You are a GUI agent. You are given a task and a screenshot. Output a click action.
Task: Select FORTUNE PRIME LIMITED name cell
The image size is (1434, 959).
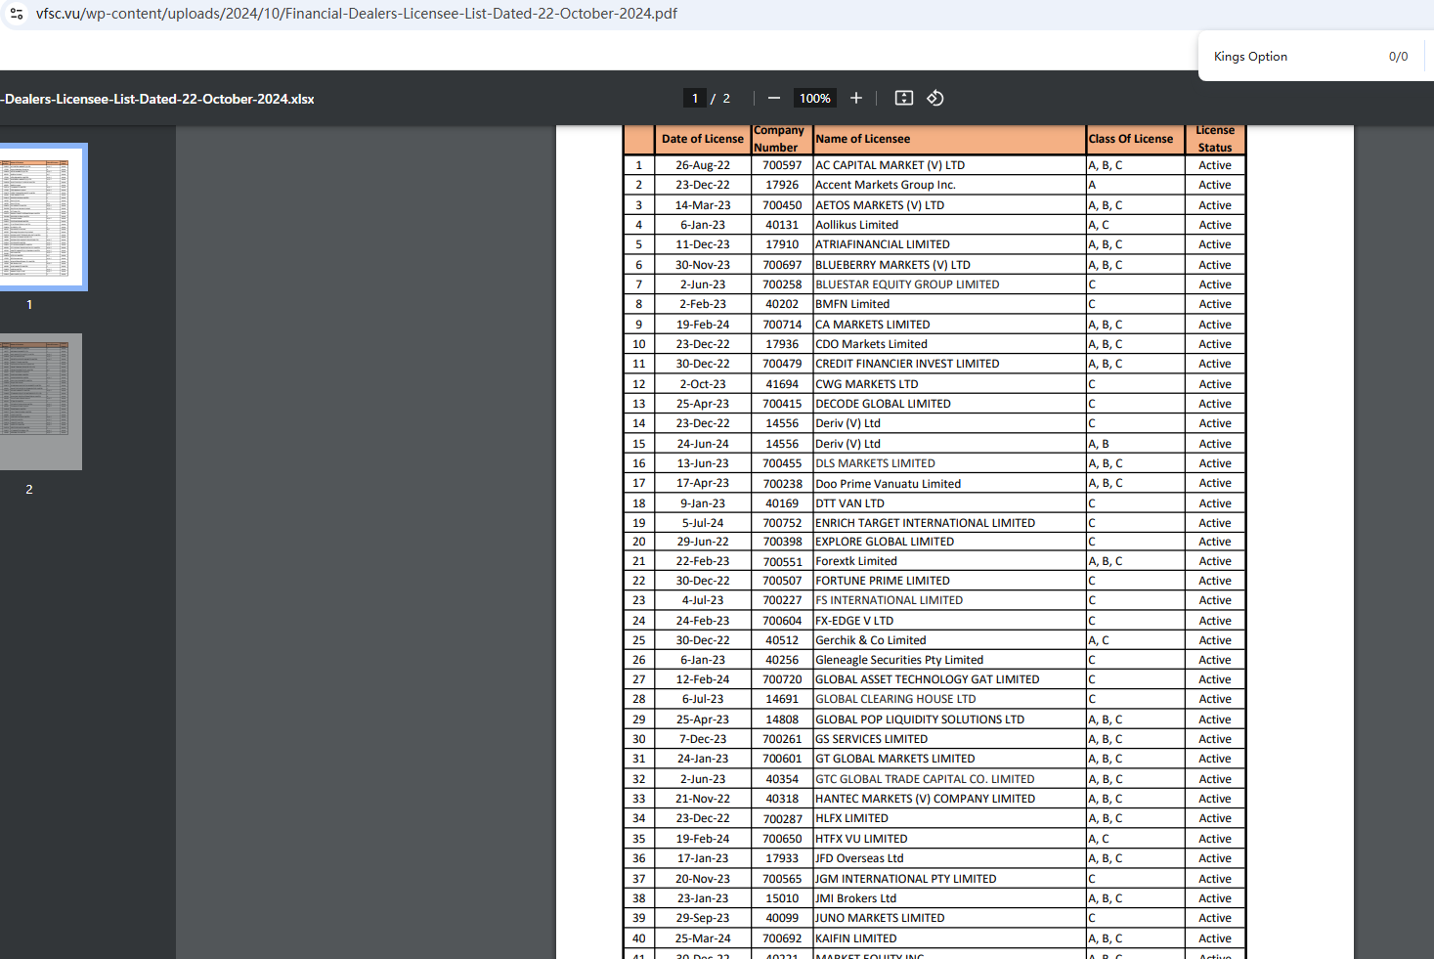[x=950, y=581]
